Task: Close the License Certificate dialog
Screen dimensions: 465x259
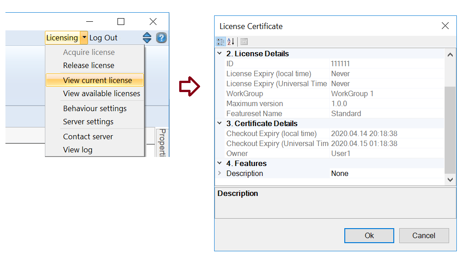Action: [445, 26]
